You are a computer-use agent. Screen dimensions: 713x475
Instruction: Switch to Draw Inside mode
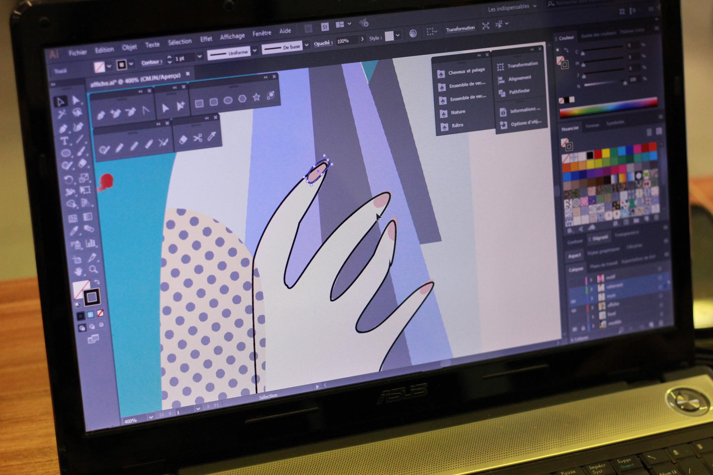click(102, 325)
